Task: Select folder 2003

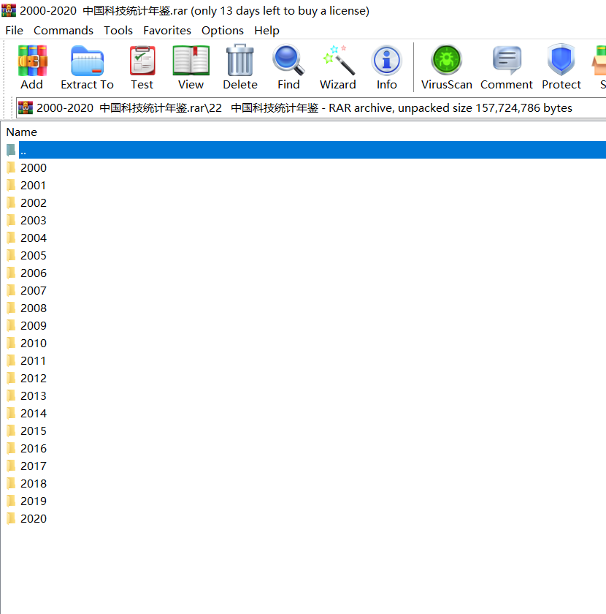Action: coord(34,221)
